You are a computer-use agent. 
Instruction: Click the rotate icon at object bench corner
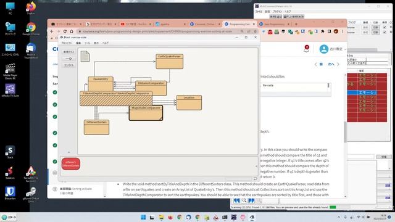[x=255, y=178]
